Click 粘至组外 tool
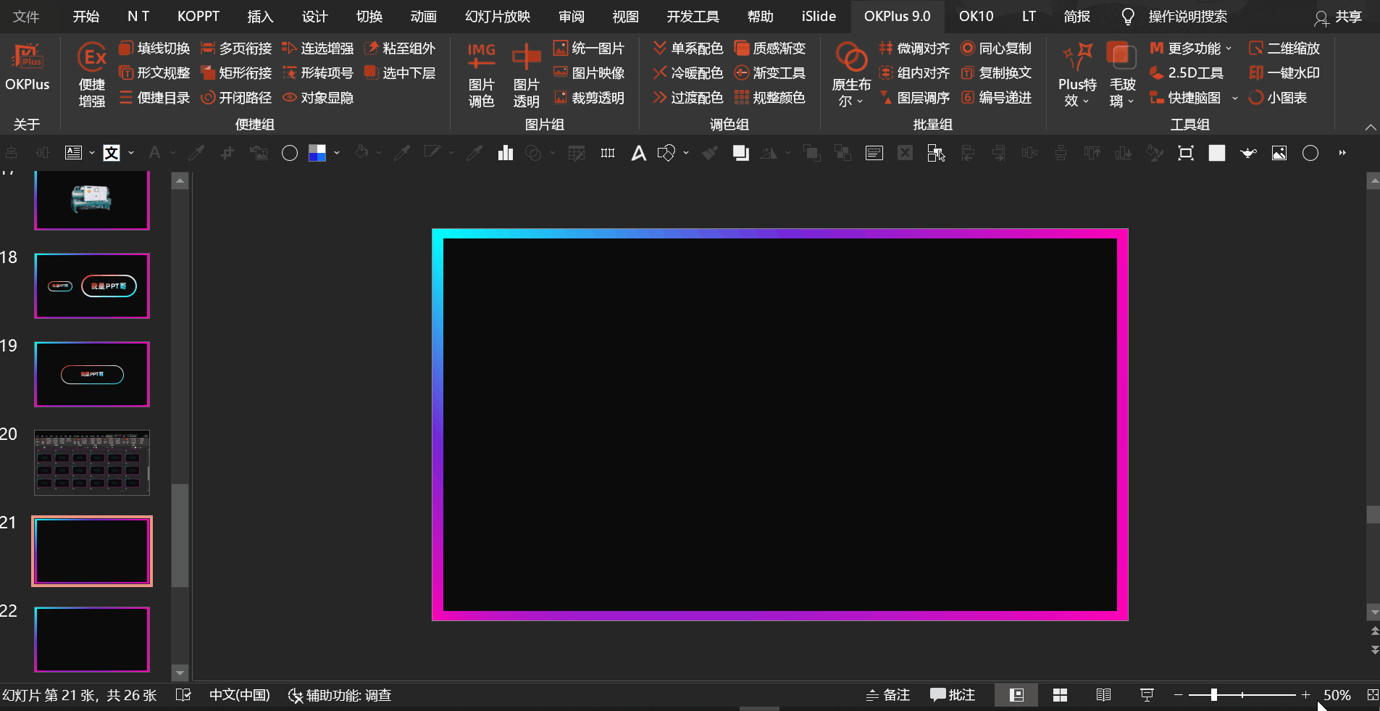Image resolution: width=1380 pixels, height=711 pixels. 400,49
